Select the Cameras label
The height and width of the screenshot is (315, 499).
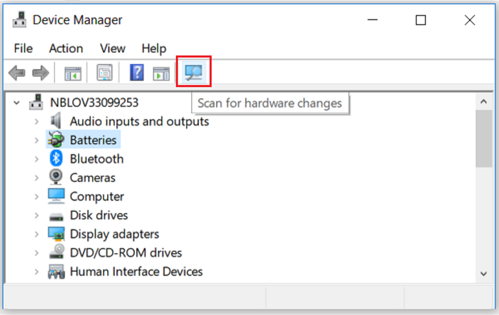[93, 177]
